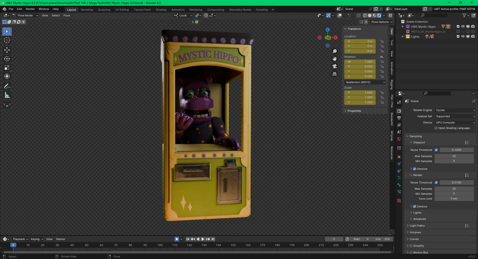
Task: Enable Open Shading Language checkbox
Action: click(x=436, y=128)
